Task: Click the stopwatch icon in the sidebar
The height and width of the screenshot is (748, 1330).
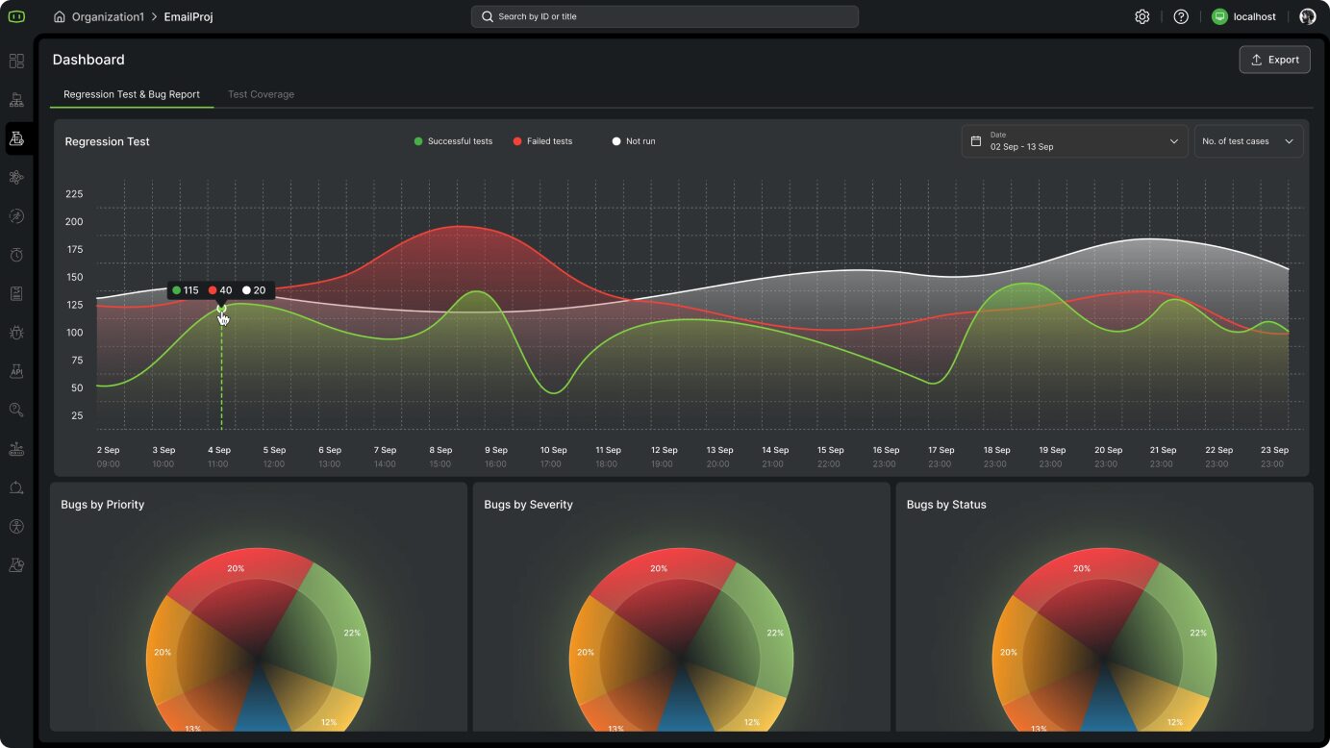Action: point(16,255)
